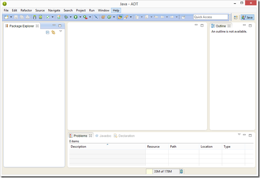
Task: Click the Save All icon
Action: click(x=22, y=17)
